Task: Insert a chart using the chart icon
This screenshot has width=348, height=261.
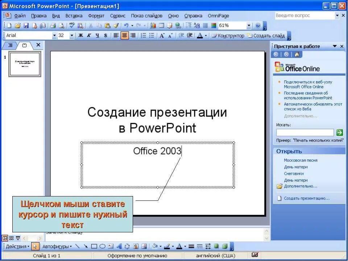Action: tap(153, 25)
